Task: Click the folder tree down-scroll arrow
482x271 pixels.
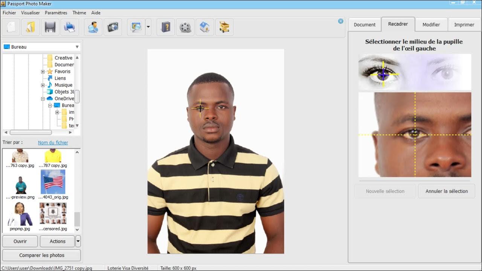Action: click(x=77, y=126)
